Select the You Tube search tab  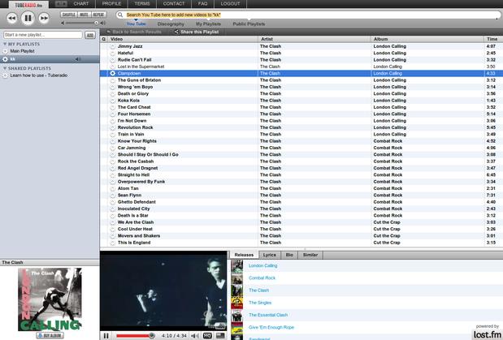(x=136, y=24)
